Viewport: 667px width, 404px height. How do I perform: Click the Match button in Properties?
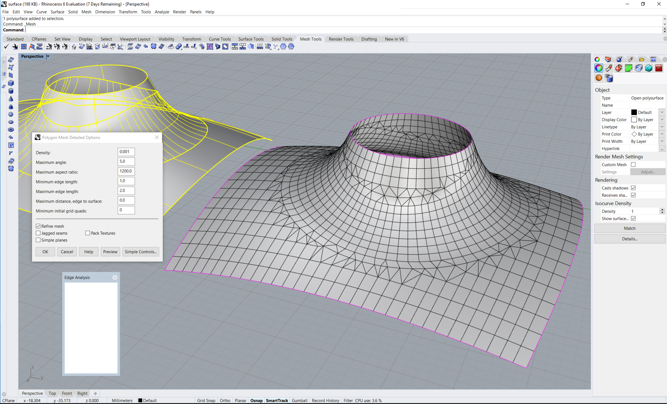pyautogui.click(x=629, y=228)
